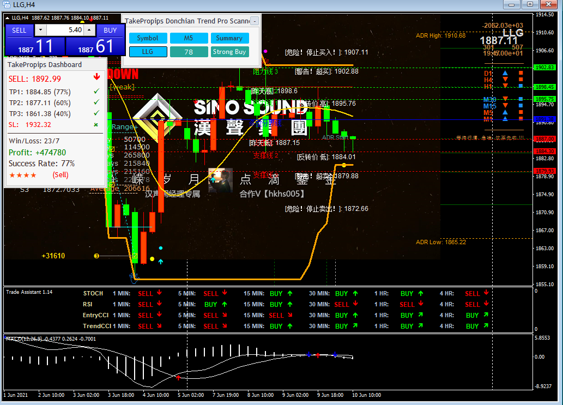Click the Success Rate: 77% text
Screen dimensions: 563x405
click(41, 164)
